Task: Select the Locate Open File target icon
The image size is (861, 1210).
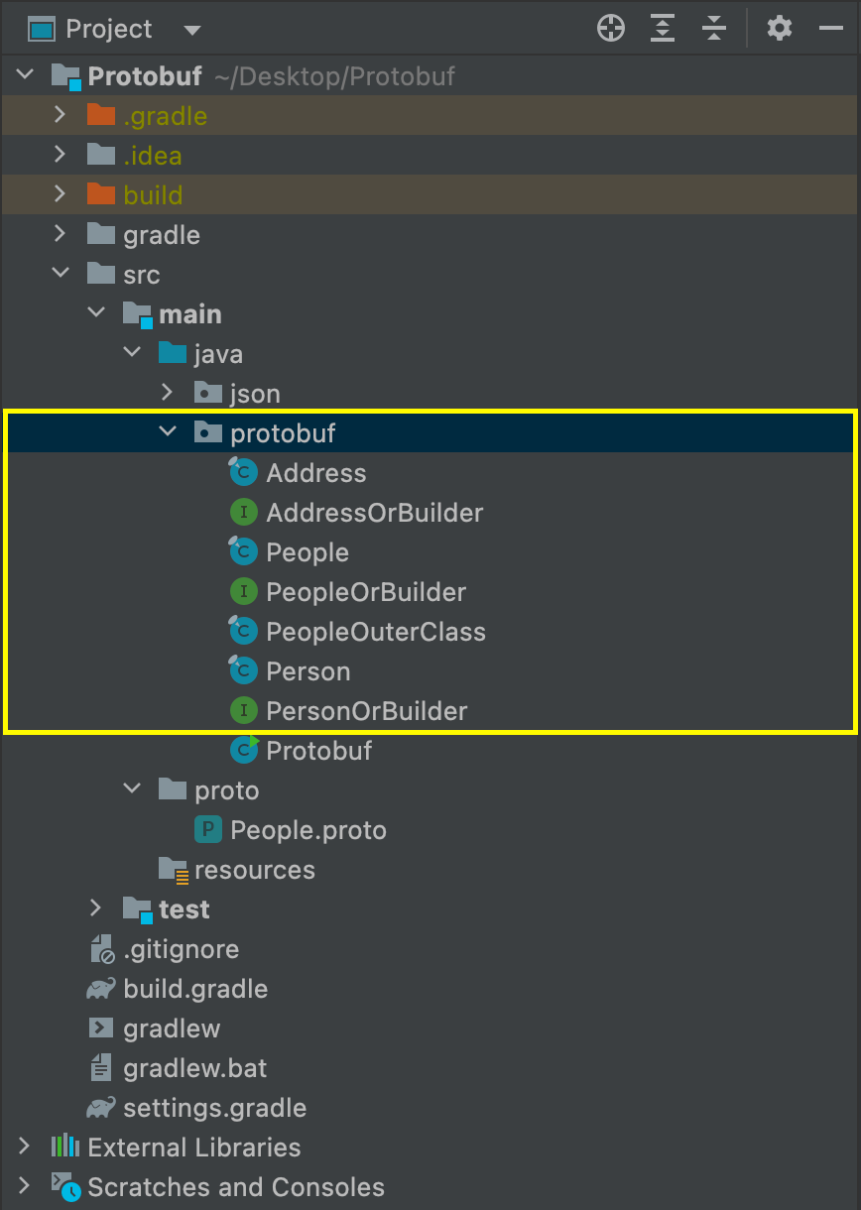Action: [610, 28]
